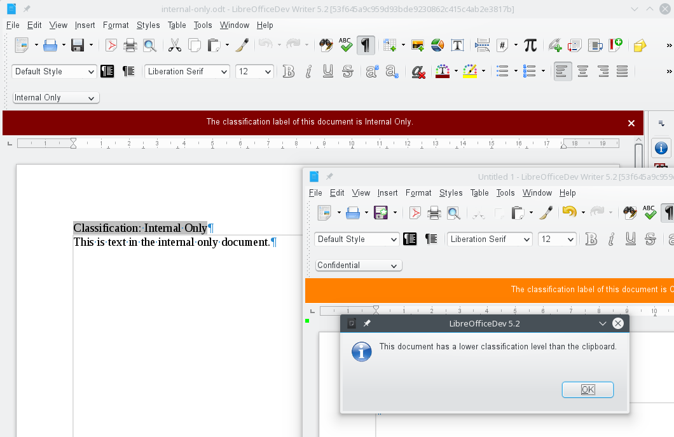Click the Copy icon in internal-only window
This screenshot has width=674, height=437.
(195, 45)
